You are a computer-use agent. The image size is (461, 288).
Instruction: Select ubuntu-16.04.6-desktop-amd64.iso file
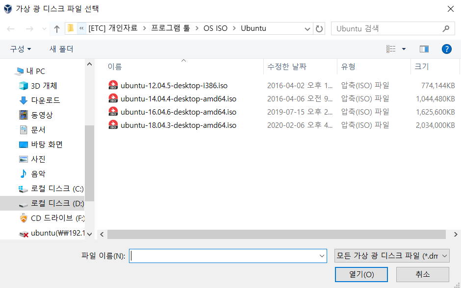point(179,112)
